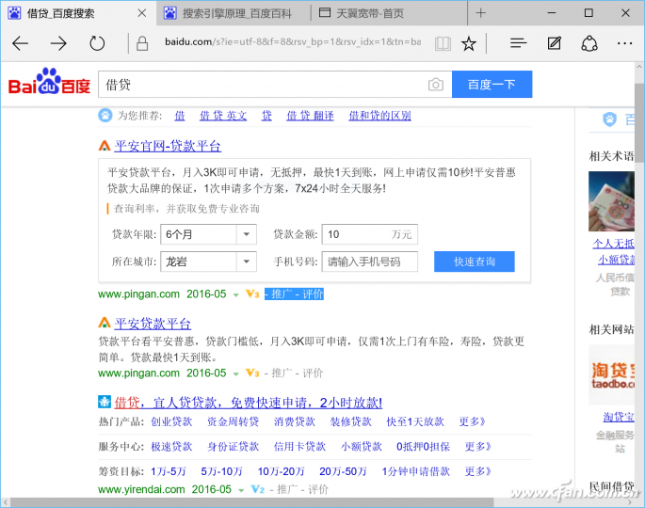Expand the 所在城市 龙岩 dropdown

[247, 262]
